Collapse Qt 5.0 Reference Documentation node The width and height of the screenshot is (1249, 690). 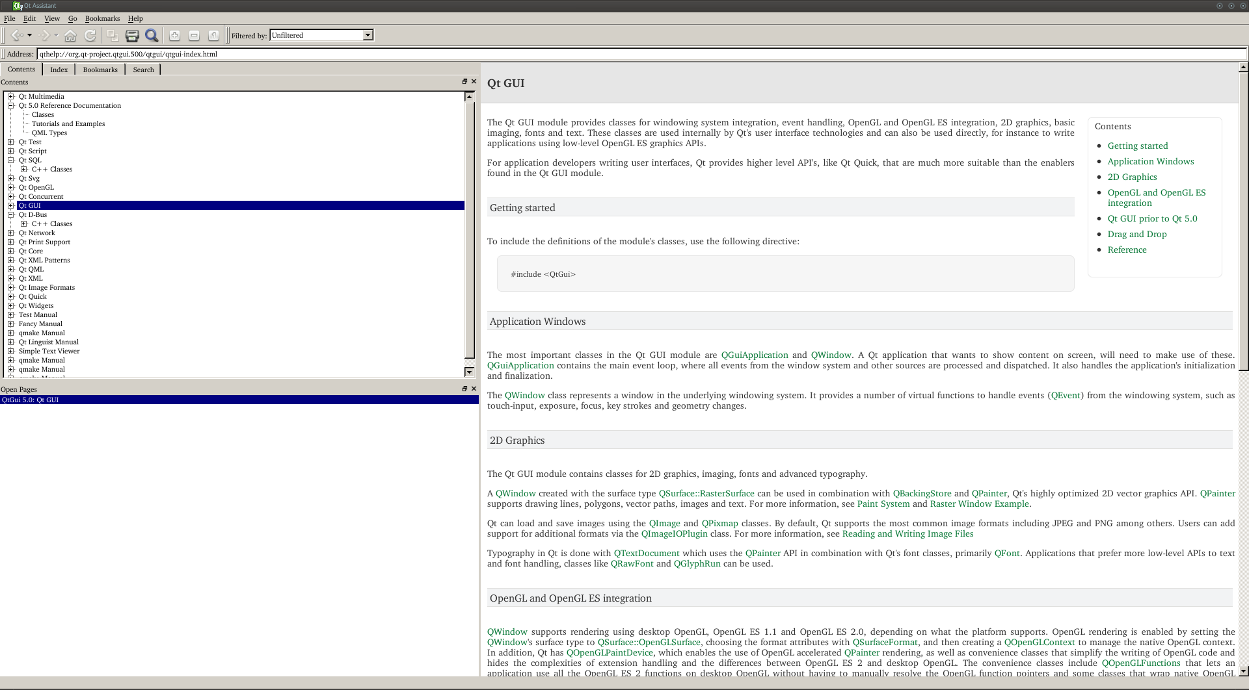[11, 105]
